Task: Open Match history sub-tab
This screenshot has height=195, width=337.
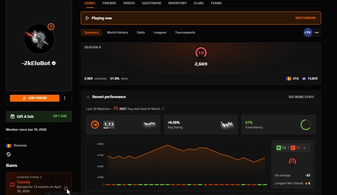Action: (x=117, y=32)
